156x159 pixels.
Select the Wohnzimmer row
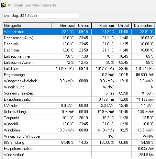pyautogui.click(x=79, y=32)
